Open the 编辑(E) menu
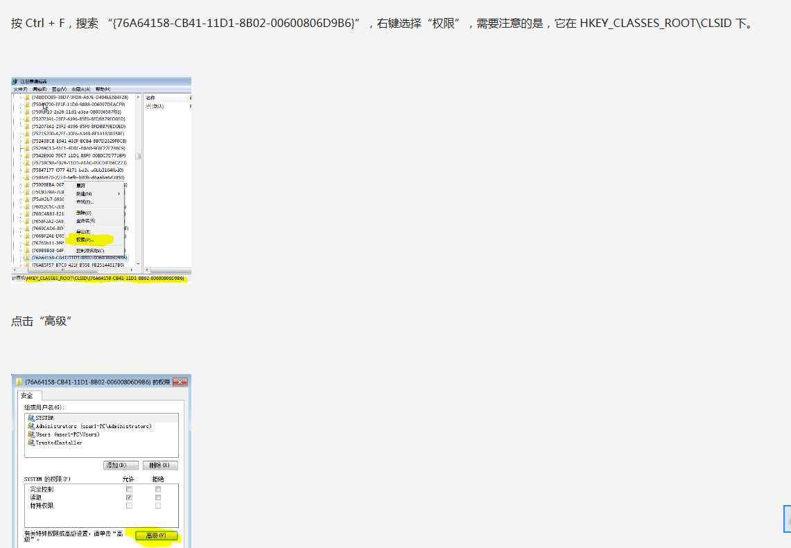Screen dimensions: 791x548 [40, 89]
